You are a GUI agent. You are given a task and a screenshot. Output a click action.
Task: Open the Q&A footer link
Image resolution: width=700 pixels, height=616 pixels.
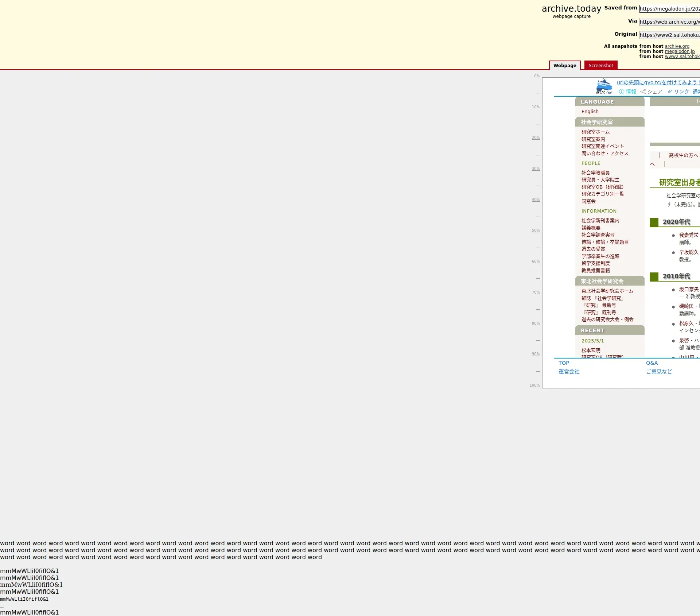click(x=652, y=363)
